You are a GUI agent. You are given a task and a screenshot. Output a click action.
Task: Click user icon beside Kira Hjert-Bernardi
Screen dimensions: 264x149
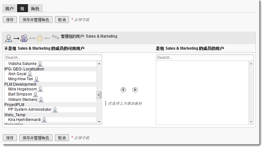pyautogui.click(x=44, y=120)
